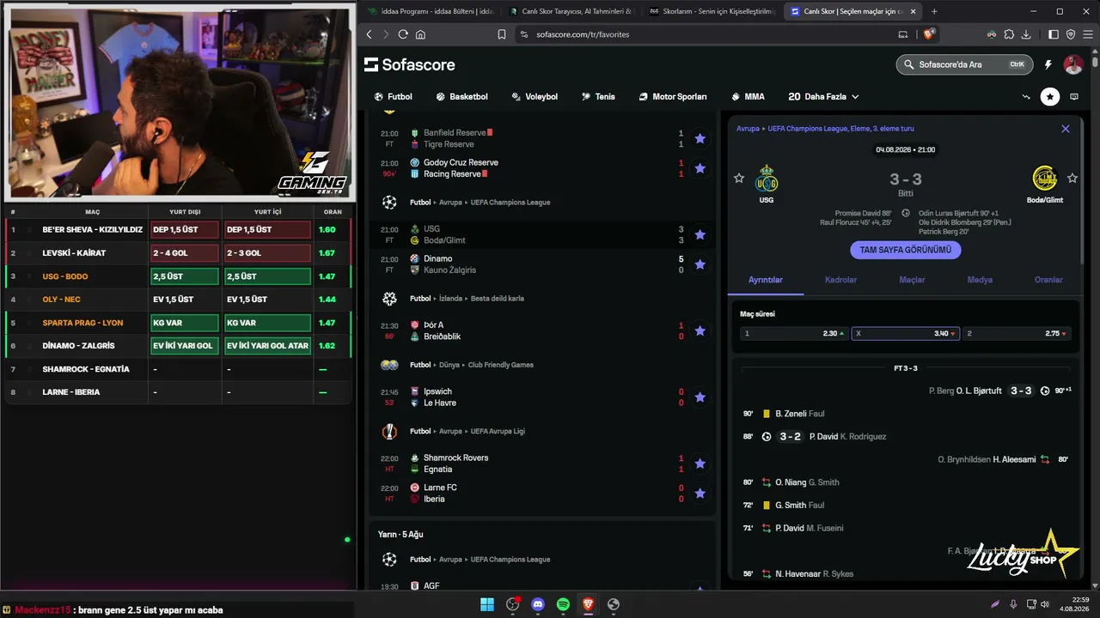1100x618 pixels.
Task: Unfavorite the Godoy Cruz Reserve vs Racing Reserve match
Action: (700, 168)
